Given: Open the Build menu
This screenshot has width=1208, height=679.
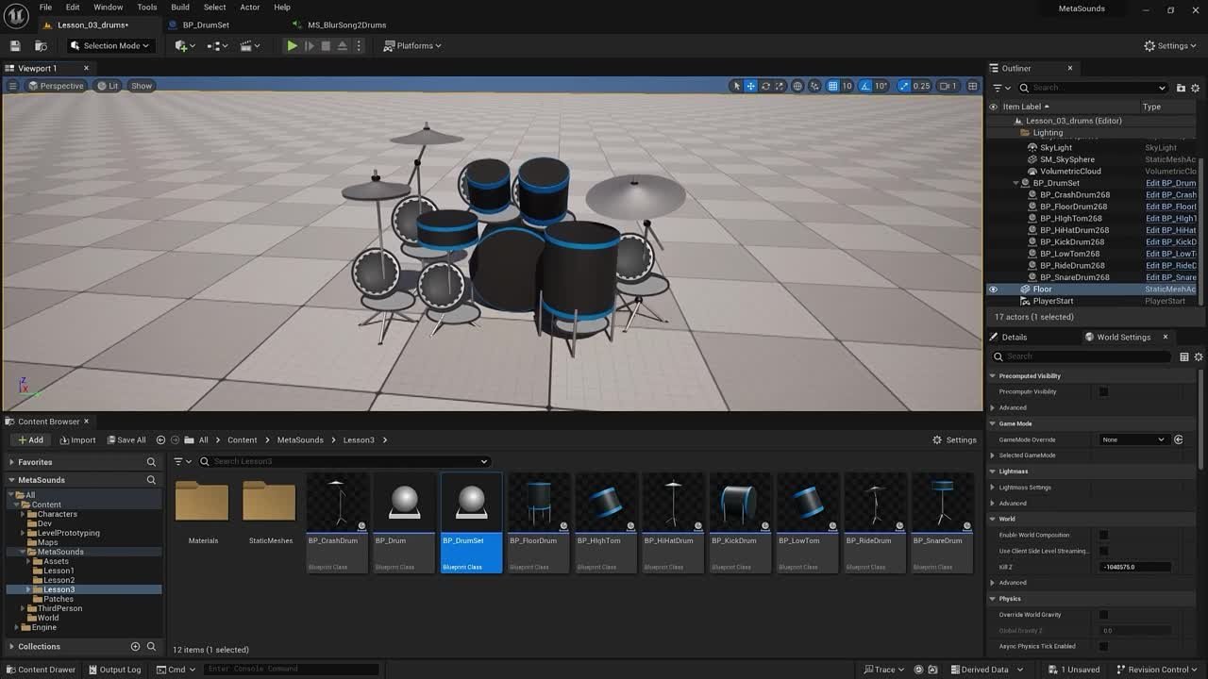Looking at the screenshot, I should tap(180, 8).
